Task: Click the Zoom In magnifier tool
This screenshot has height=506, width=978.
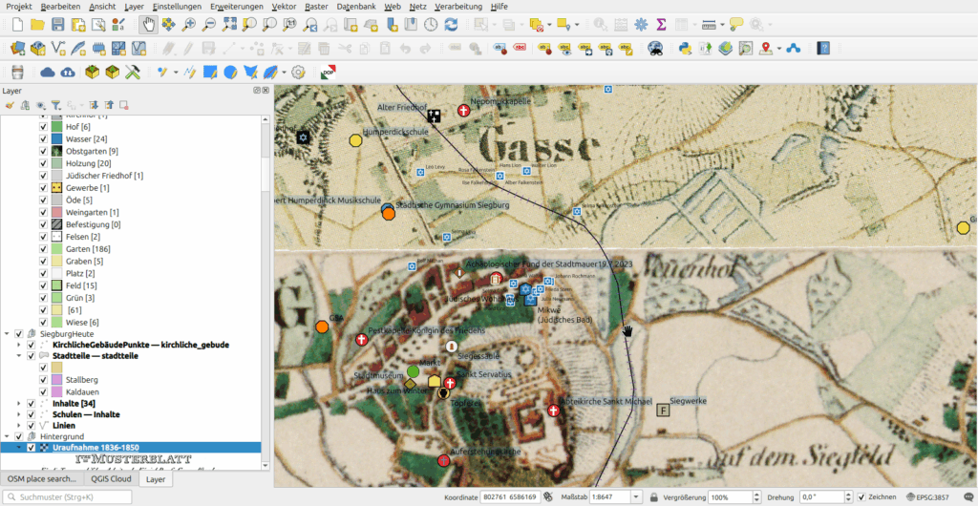Action: click(x=189, y=24)
